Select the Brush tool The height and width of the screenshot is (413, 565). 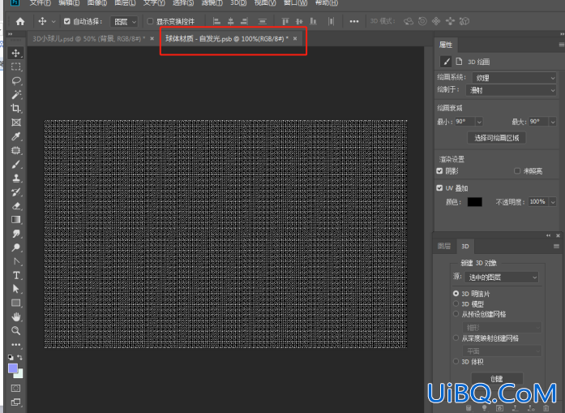tap(16, 165)
